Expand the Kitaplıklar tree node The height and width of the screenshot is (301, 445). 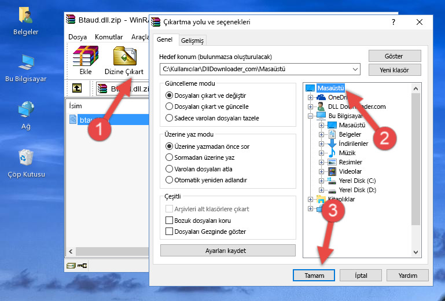(311, 199)
